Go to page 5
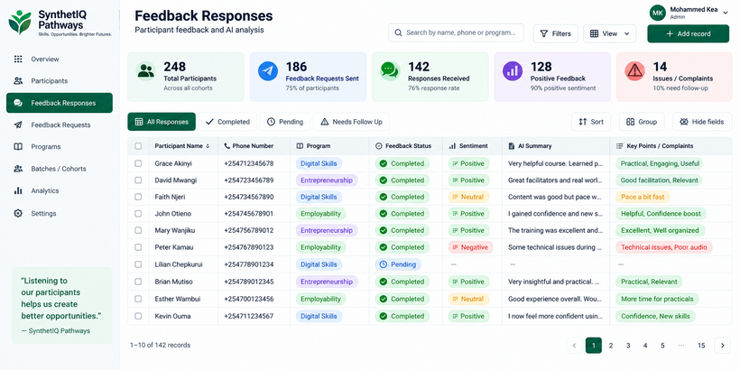The height and width of the screenshot is (370, 740). pos(662,346)
